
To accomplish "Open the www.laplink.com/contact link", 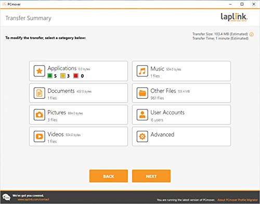I will coord(33,199).
